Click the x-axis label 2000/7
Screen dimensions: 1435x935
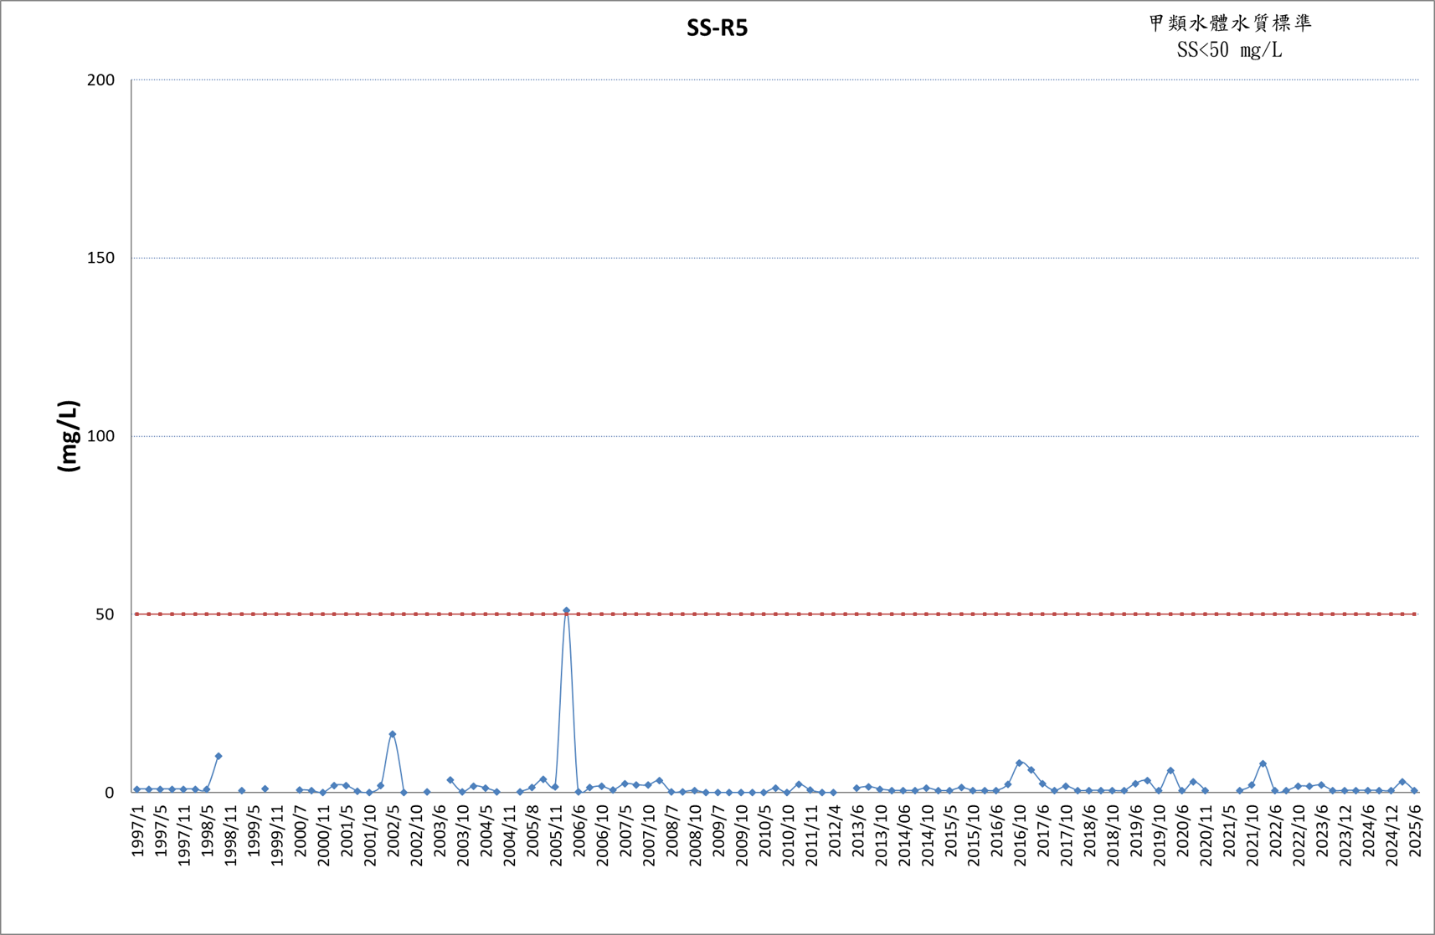[301, 831]
